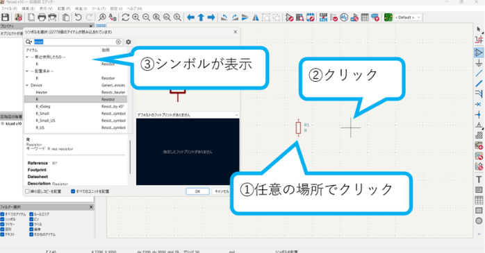Open the symbol fields table icon
Screen dimensions: 485x253
point(365,17)
